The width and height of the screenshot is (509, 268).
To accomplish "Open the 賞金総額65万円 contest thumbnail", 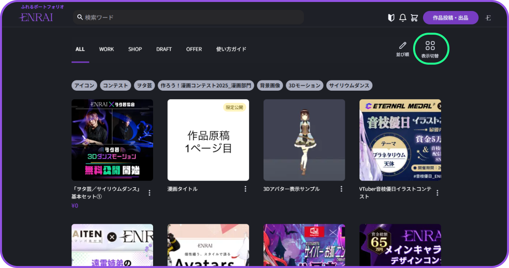I will click(x=400, y=245).
